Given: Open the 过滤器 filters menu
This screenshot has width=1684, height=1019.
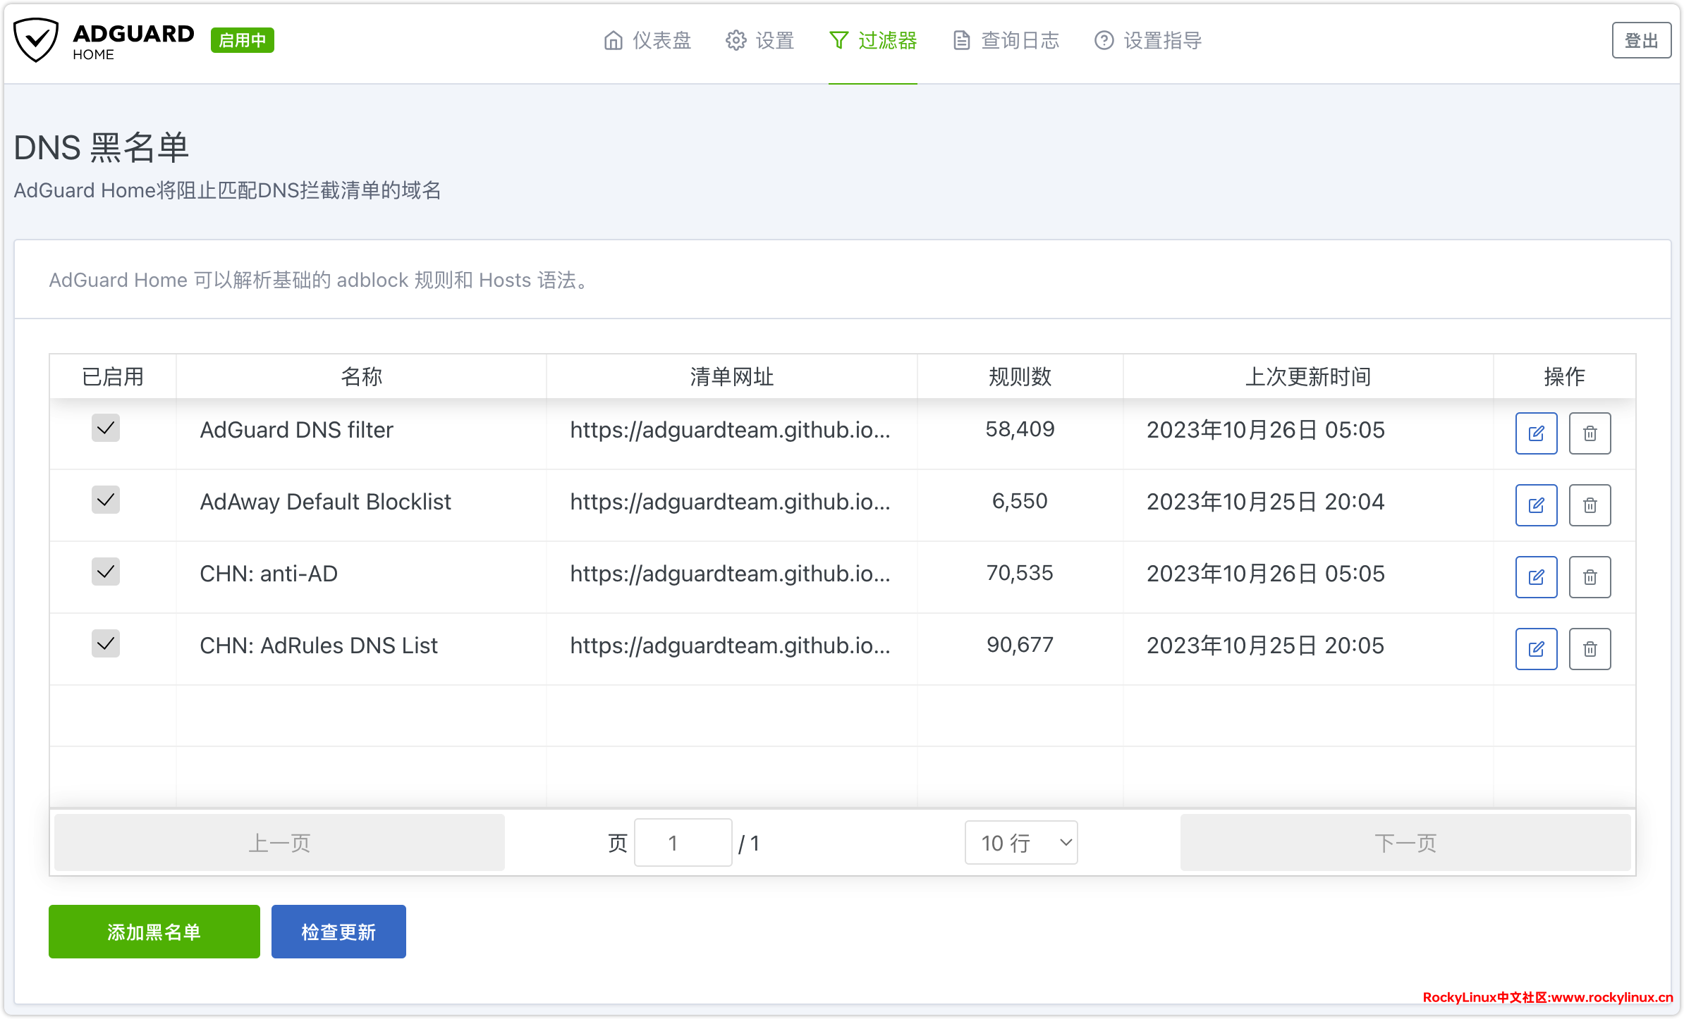Looking at the screenshot, I should [873, 41].
